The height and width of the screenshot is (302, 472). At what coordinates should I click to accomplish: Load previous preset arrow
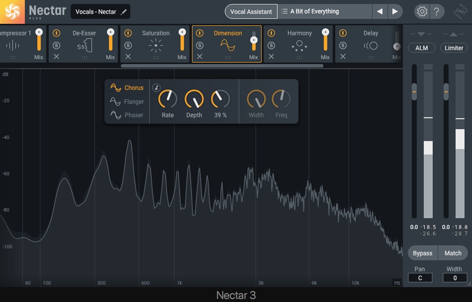point(380,12)
